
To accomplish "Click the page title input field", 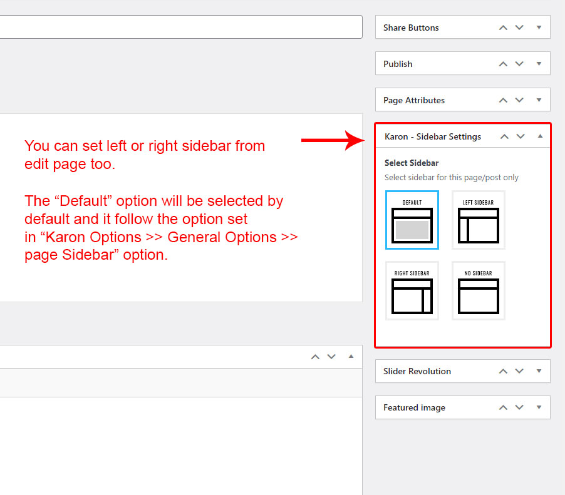I will (180, 27).
